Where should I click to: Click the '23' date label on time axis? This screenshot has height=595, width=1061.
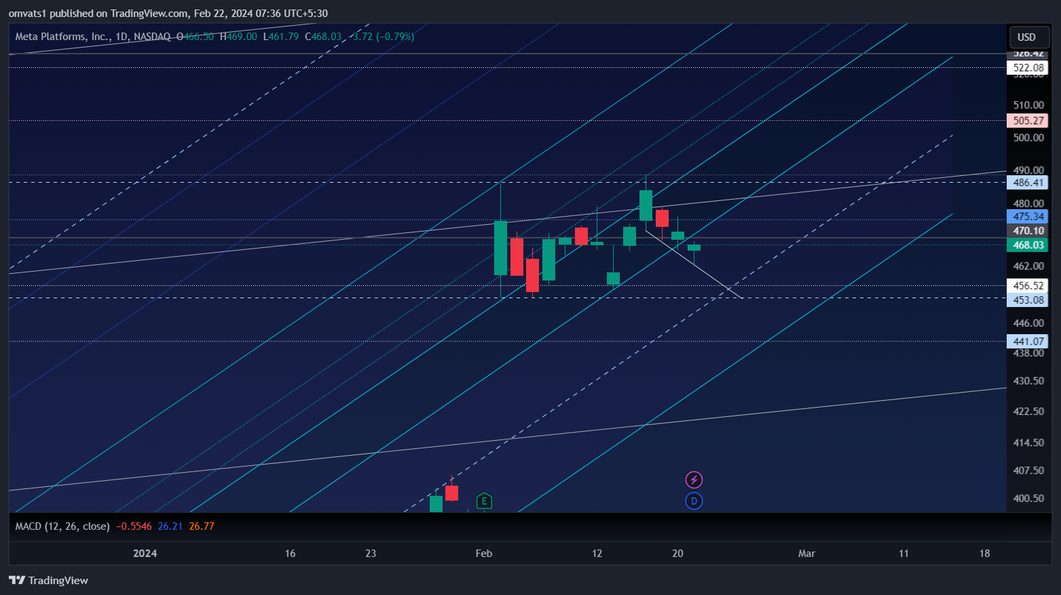(371, 554)
